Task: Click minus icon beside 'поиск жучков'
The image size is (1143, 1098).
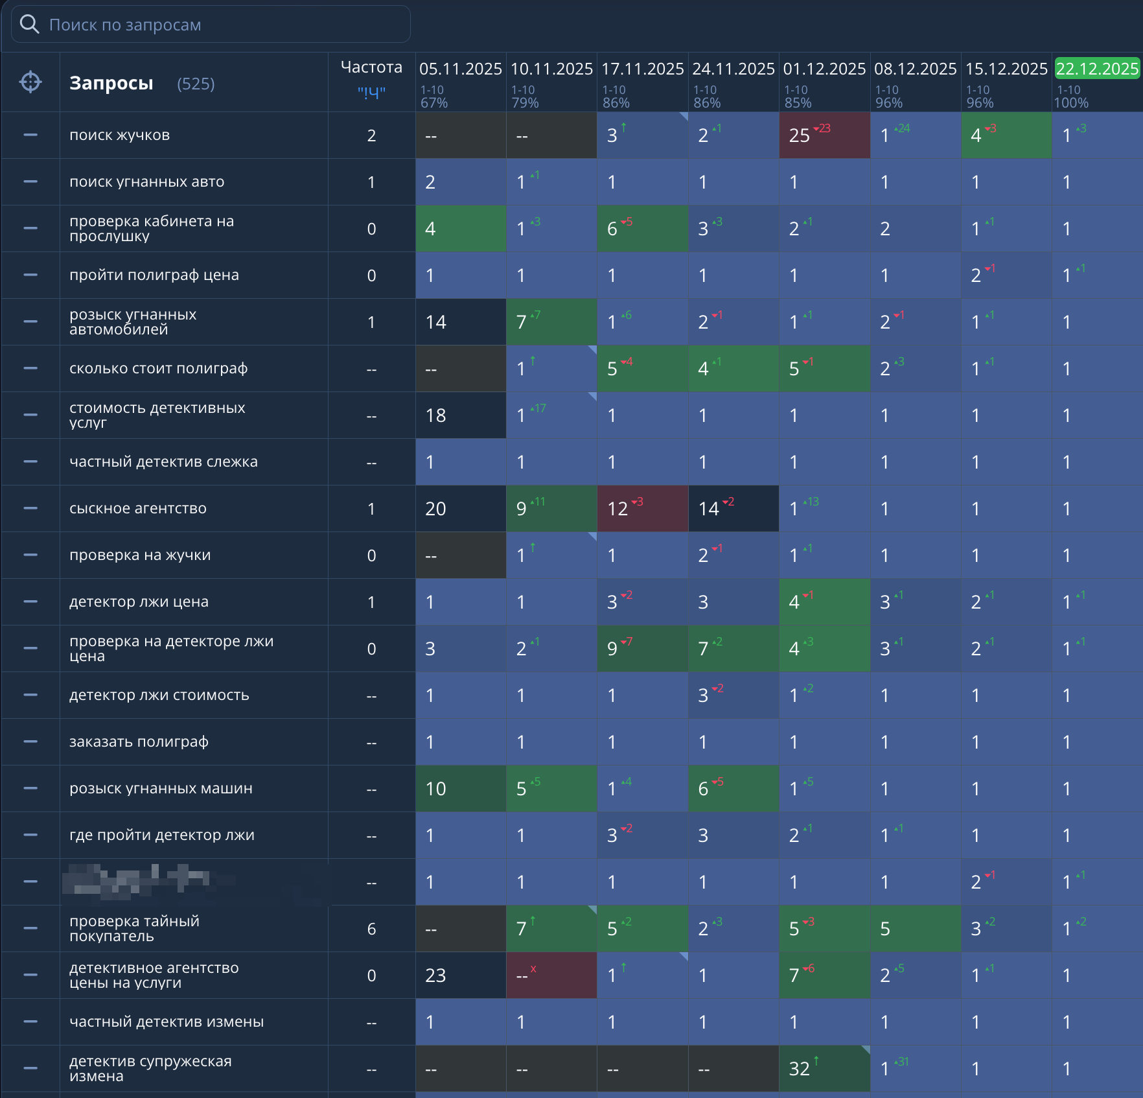Action: (30, 135)
